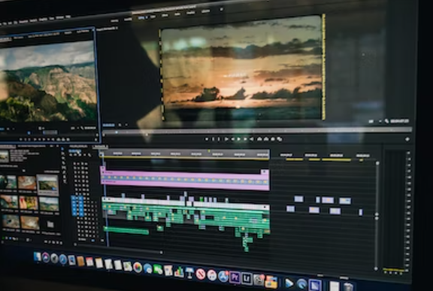This screenshot has width=433, height=291.
Task: Click the Export Frame camera icon
Action: click(273, 139)
